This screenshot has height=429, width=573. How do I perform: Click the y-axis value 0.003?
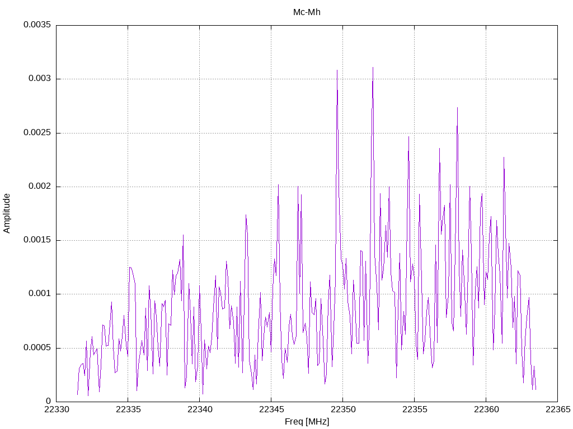40,79
